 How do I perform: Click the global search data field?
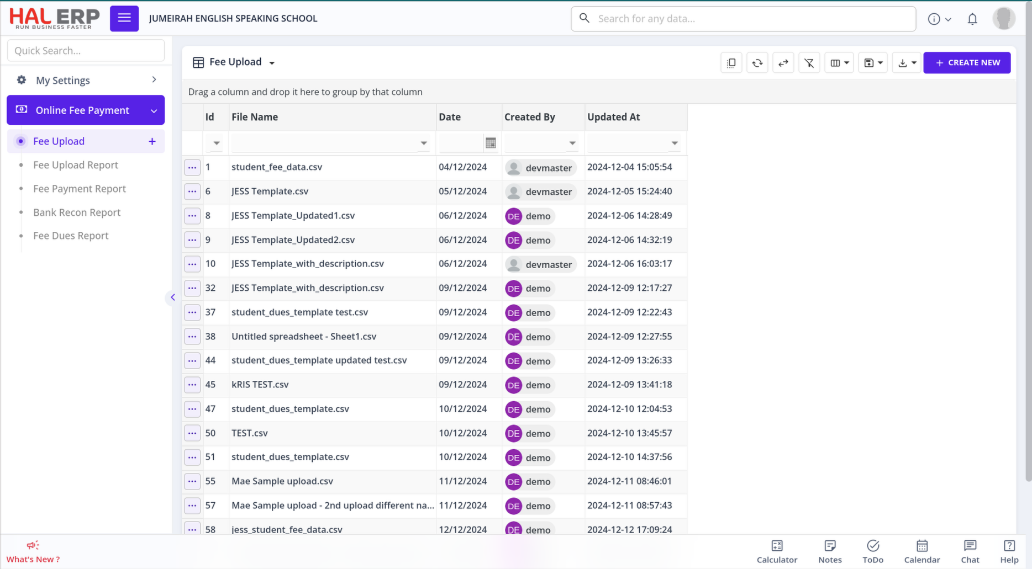[743, 19]
